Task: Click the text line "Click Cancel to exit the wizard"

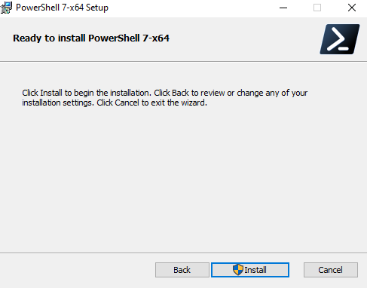Action: click(x=152, y=103)
